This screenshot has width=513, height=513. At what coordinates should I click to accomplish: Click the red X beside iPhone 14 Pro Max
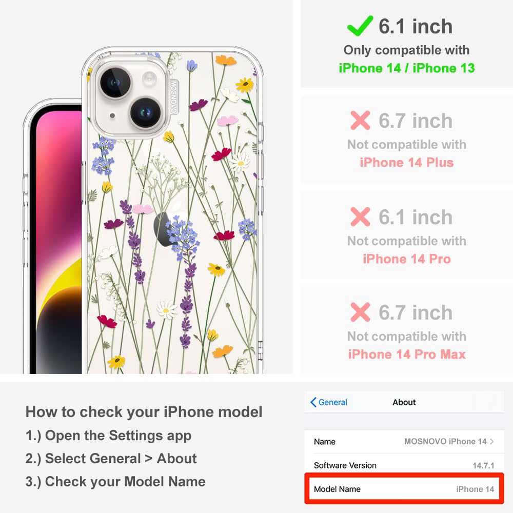(x=360, y=312)
